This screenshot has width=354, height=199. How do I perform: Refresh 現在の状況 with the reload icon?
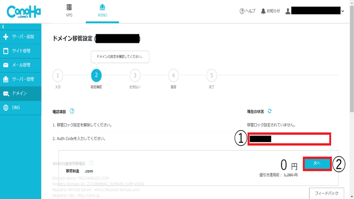pyautogui.click(x=270, y=111)
